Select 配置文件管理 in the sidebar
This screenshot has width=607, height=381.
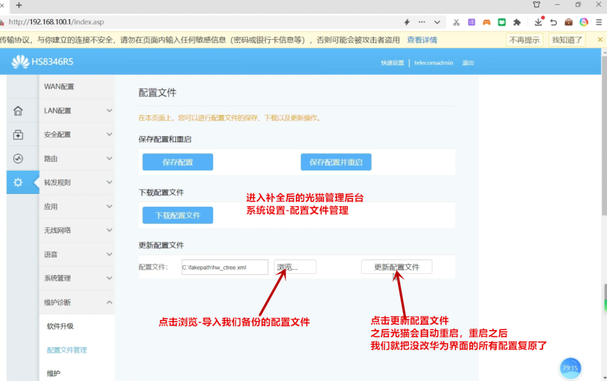[x=66, y=350]
